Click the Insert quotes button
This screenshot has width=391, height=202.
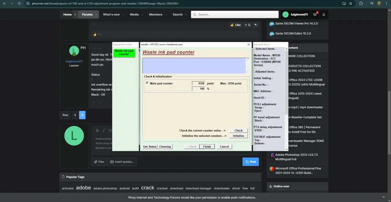click(122, 162)
